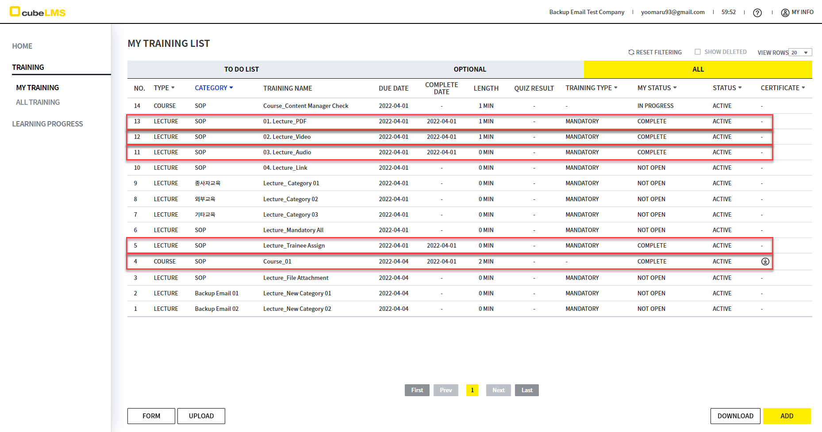Image resolution: width=822 pixels, height=432 pixels.
Task: Click the UPLOAD button
Action: pos(201,416)
